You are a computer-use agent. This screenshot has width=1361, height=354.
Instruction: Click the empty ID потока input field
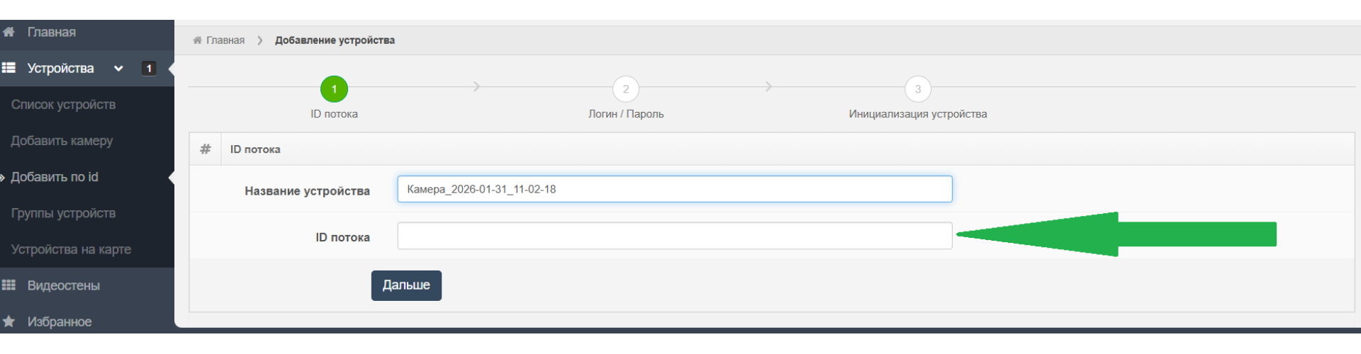coord(674,236)
